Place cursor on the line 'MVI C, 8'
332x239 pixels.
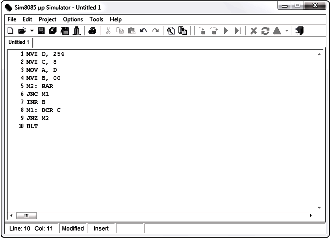pos(41,62)
